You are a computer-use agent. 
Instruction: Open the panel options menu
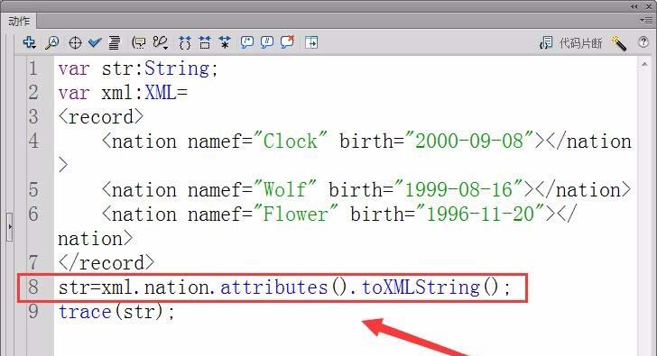pyautogui.click(x=645, y=20)
